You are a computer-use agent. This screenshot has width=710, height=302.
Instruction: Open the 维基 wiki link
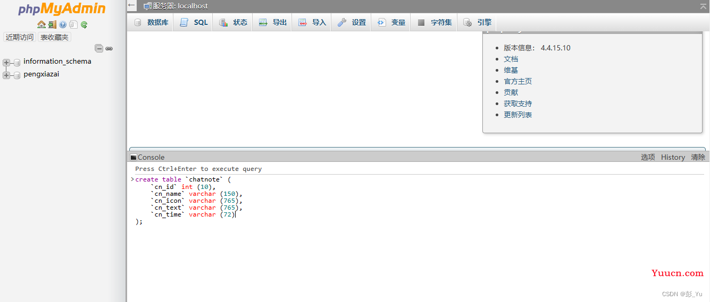[511, 70]
